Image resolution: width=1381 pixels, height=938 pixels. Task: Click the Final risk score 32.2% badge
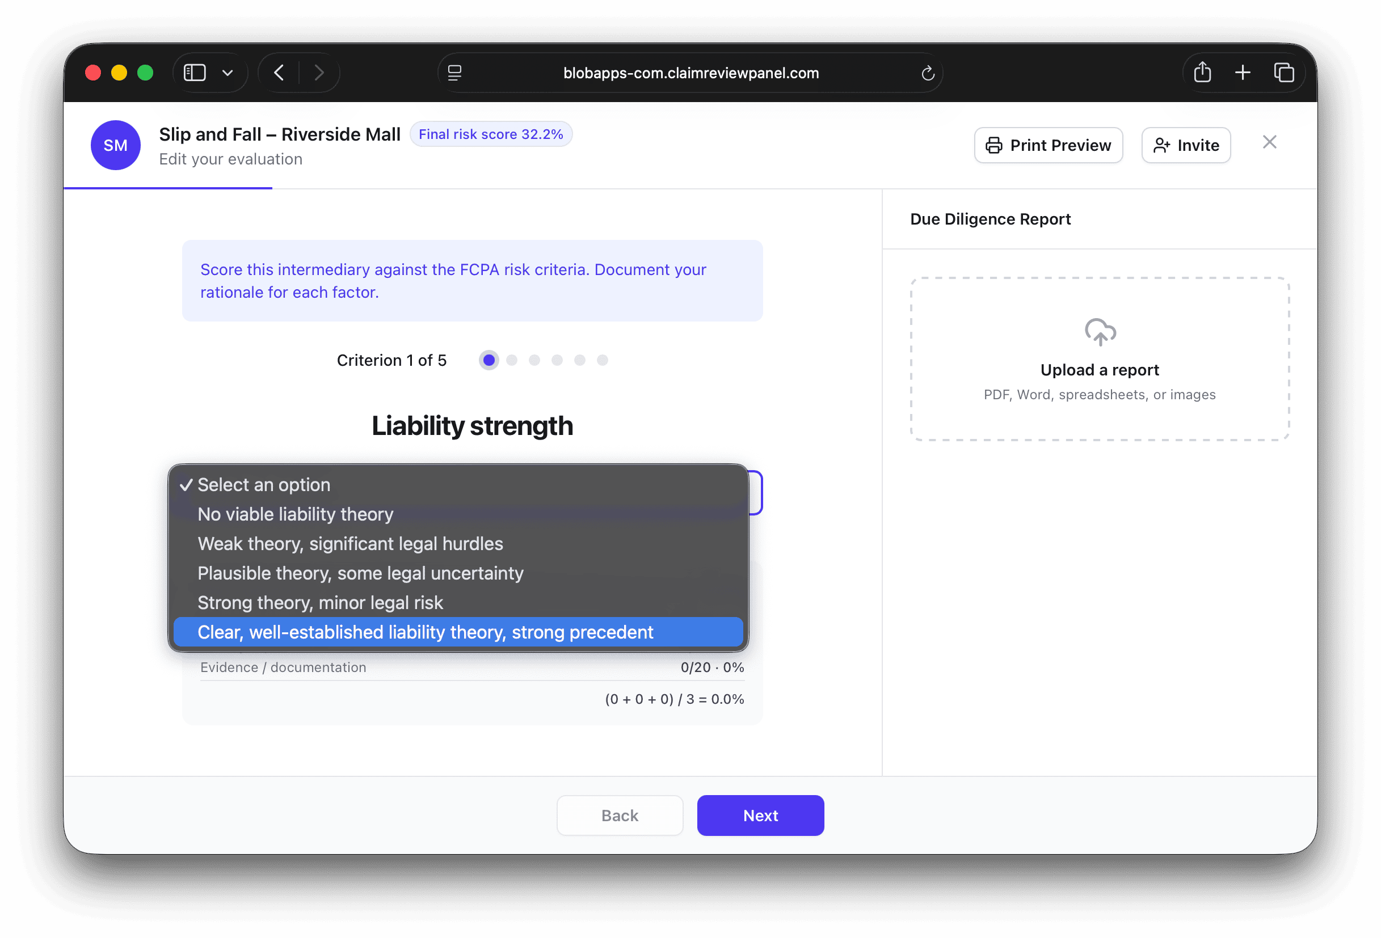pyautogui.click(x=491, y=134)
